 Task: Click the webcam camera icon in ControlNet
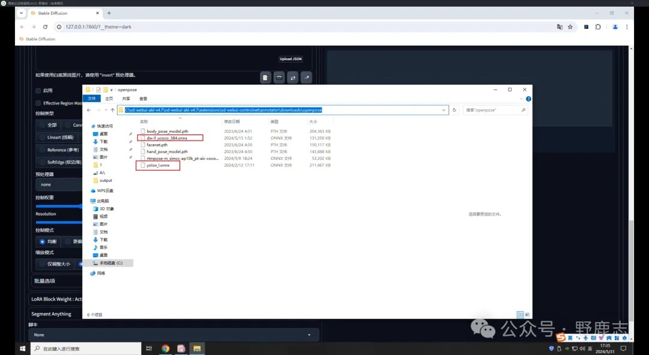click(x=279, y=77)
